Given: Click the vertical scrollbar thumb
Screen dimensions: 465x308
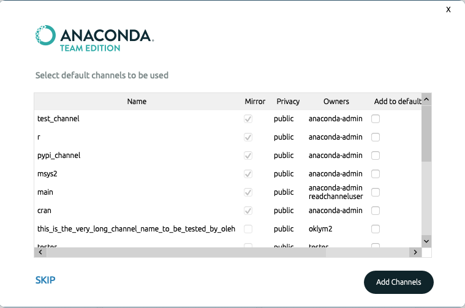Looking at the screenshot, I should tap(426, 133).
